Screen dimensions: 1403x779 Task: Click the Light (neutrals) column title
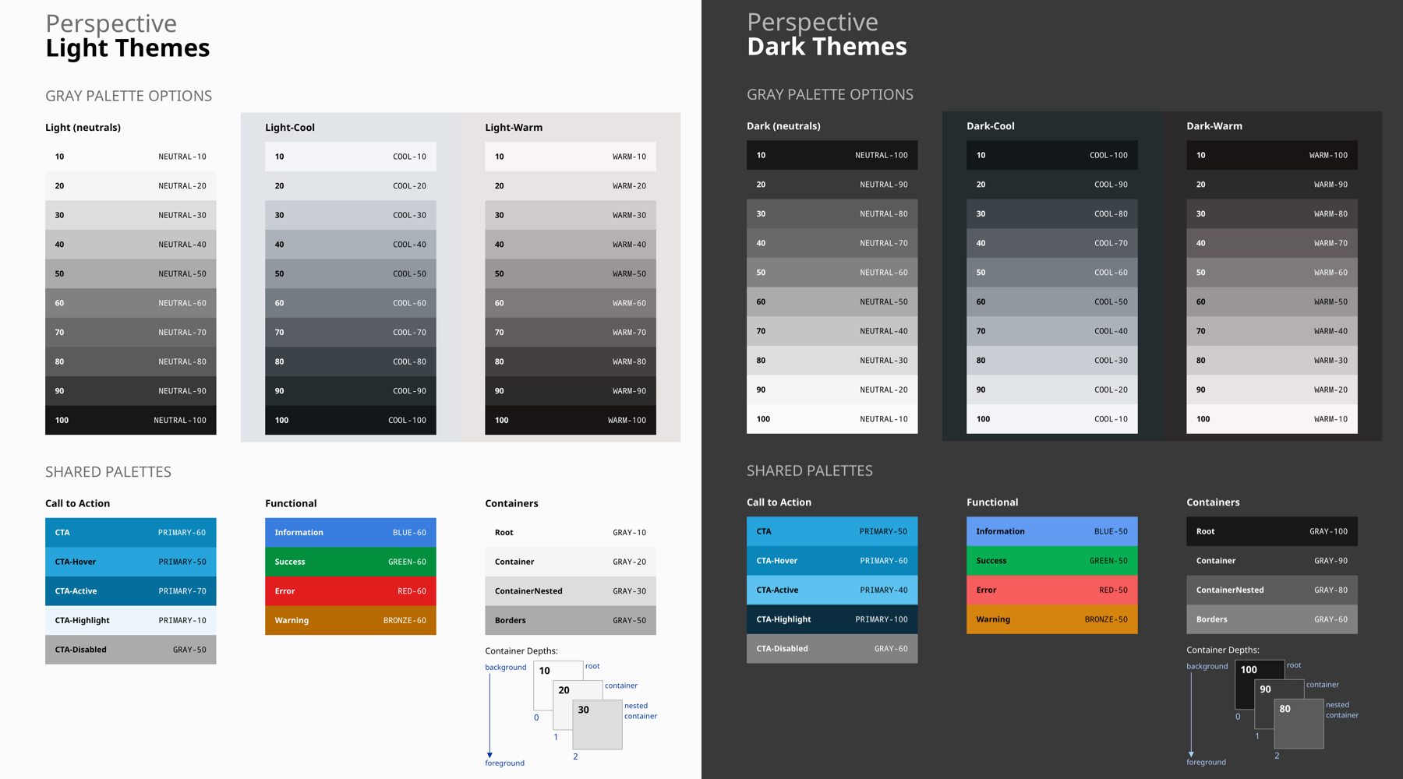(83, 128)
